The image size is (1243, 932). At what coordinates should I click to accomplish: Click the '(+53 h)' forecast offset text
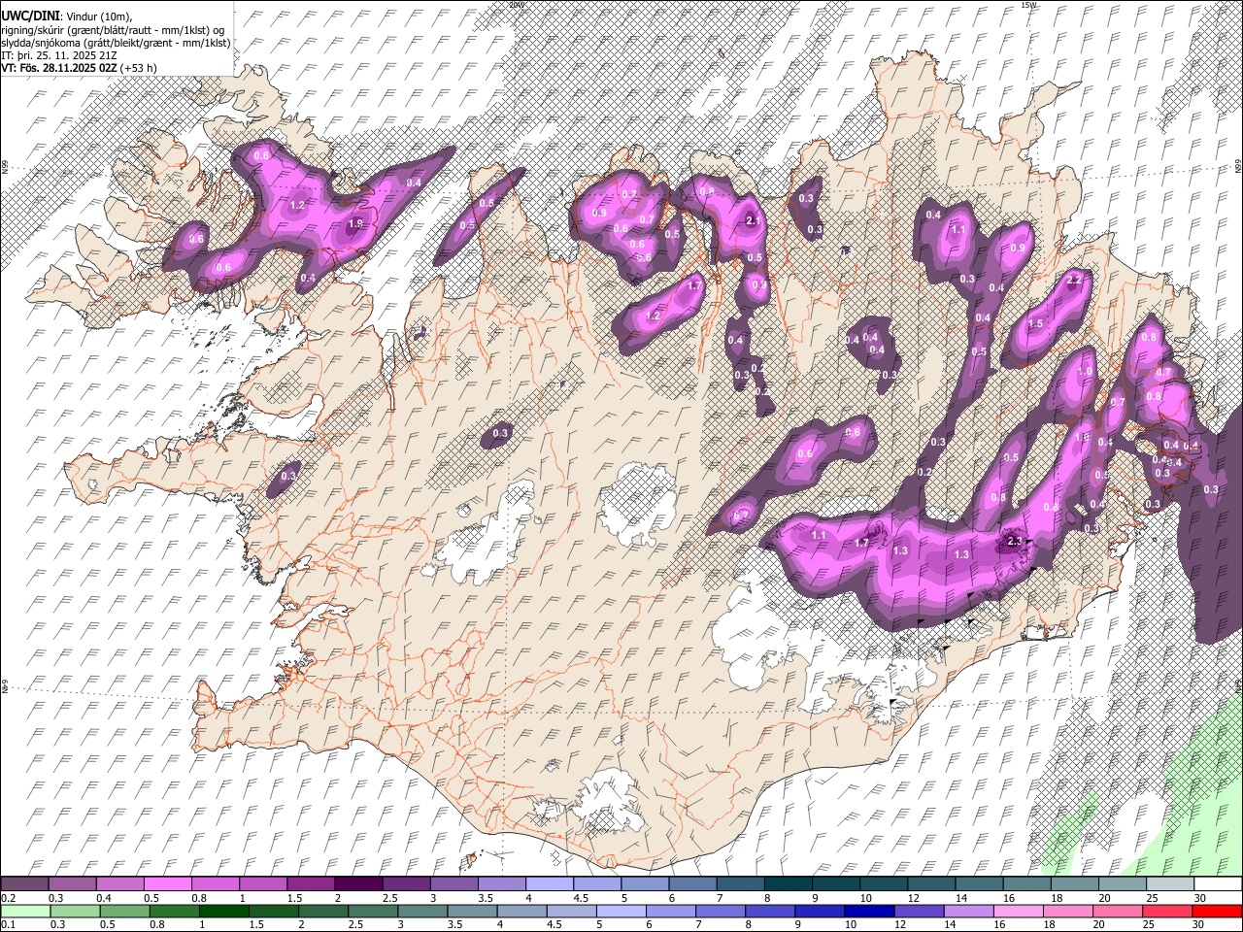point(139,68)
